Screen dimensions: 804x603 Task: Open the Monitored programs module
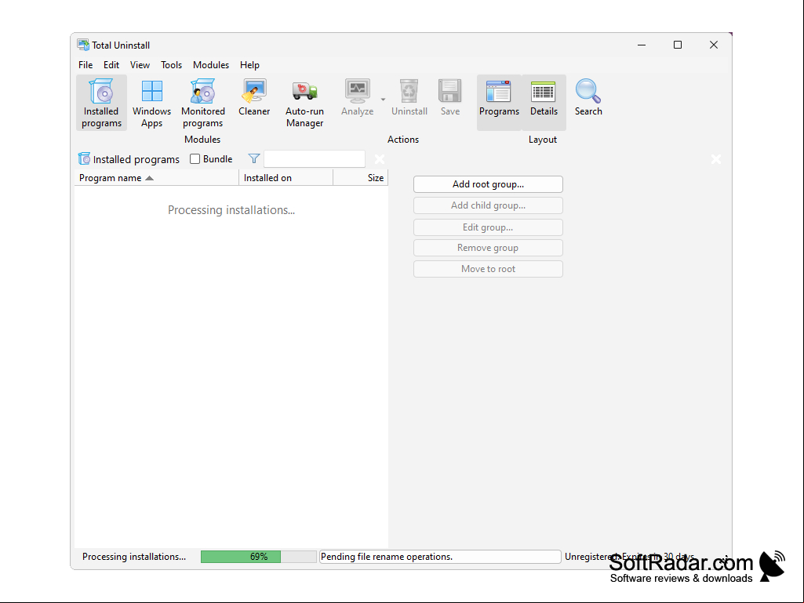coord(203,103)
